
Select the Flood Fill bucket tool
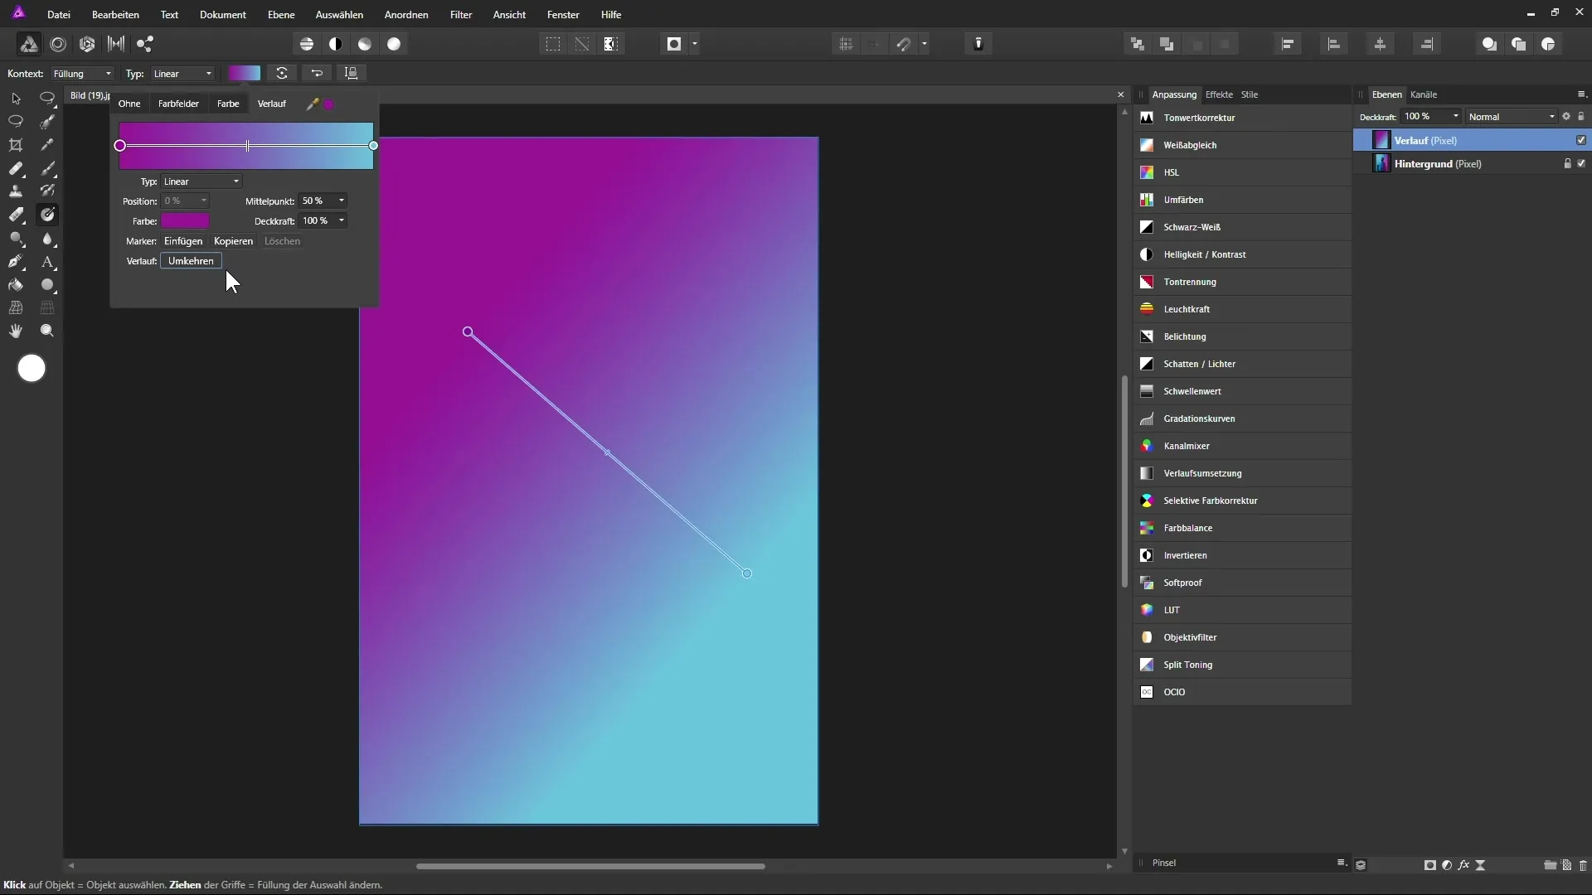(16, 285)
